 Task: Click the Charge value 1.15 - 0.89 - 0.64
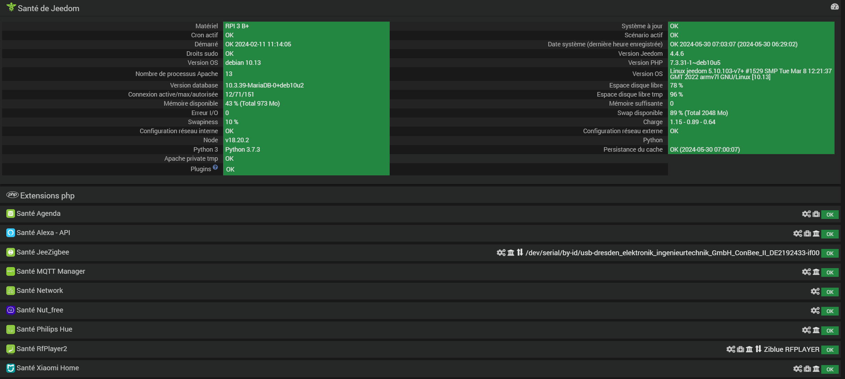pos(692,122)
